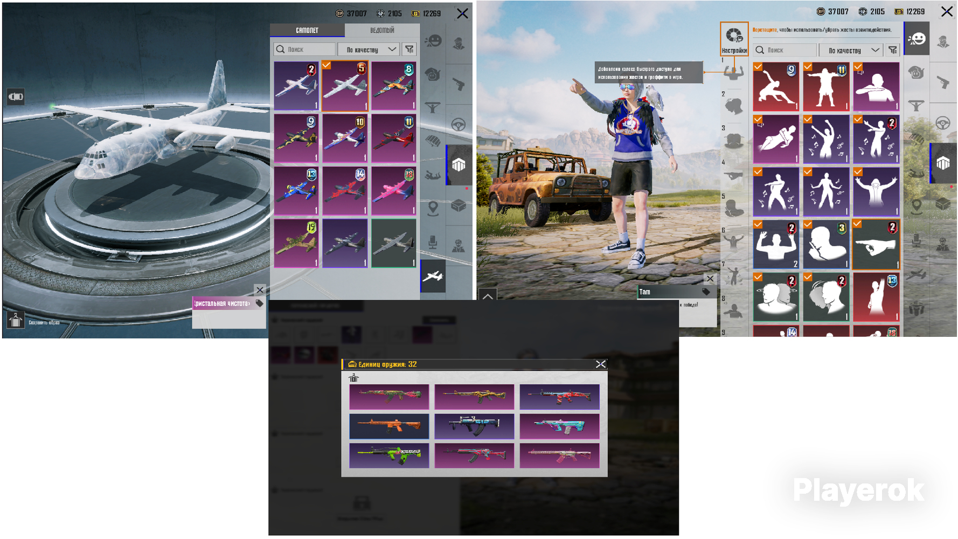Uncheck the pointing hand emote checkbox
958x539 pixels.
[x=857, y=224]
